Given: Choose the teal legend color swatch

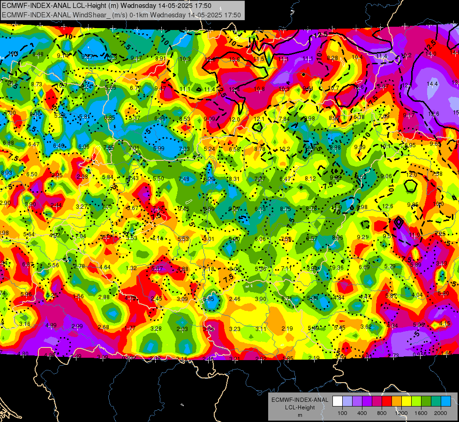Looking at the screenshot, I should pyautogui.click(x=436, y=401).
